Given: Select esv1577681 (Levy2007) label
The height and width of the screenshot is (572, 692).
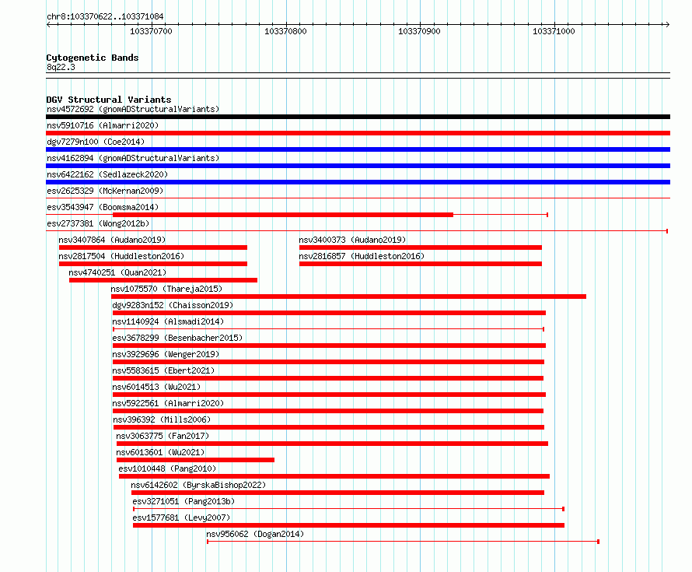Looking at the screenshot, I should [181, 518].
